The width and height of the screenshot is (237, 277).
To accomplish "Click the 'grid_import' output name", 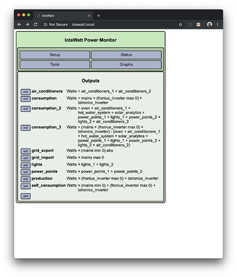I will point(43,158).
